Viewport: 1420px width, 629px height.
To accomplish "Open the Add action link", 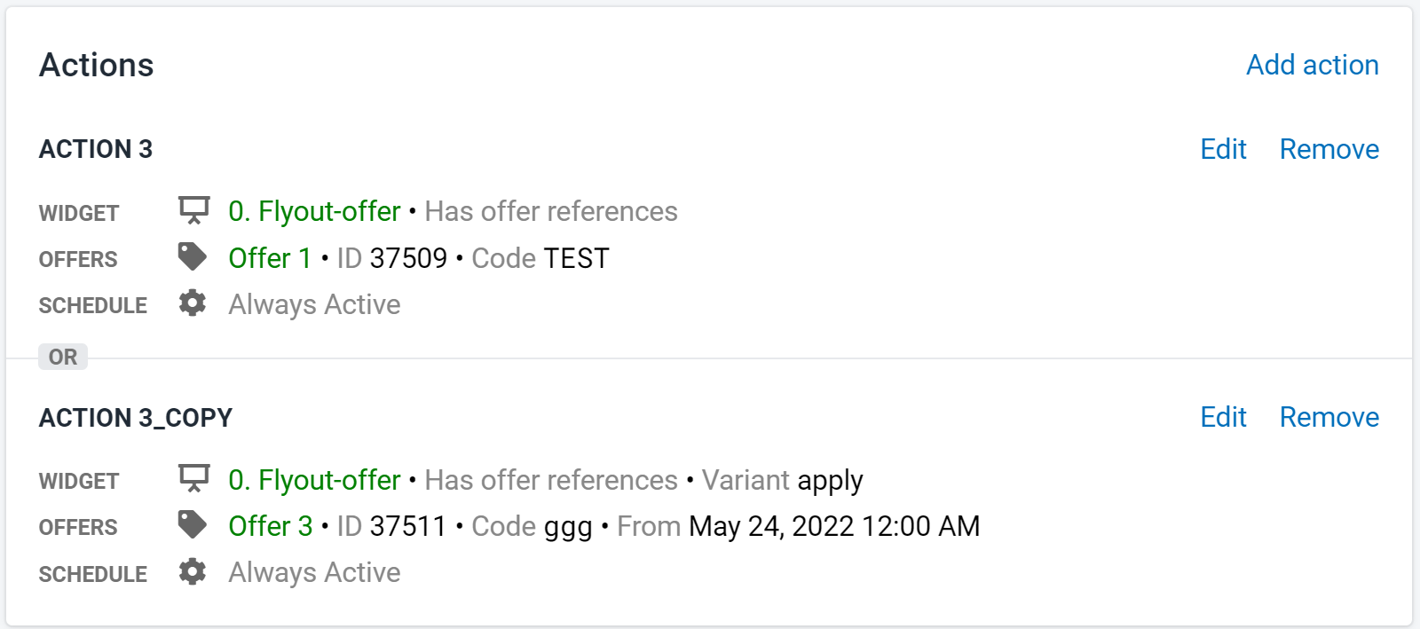I will pos(1313,65).
